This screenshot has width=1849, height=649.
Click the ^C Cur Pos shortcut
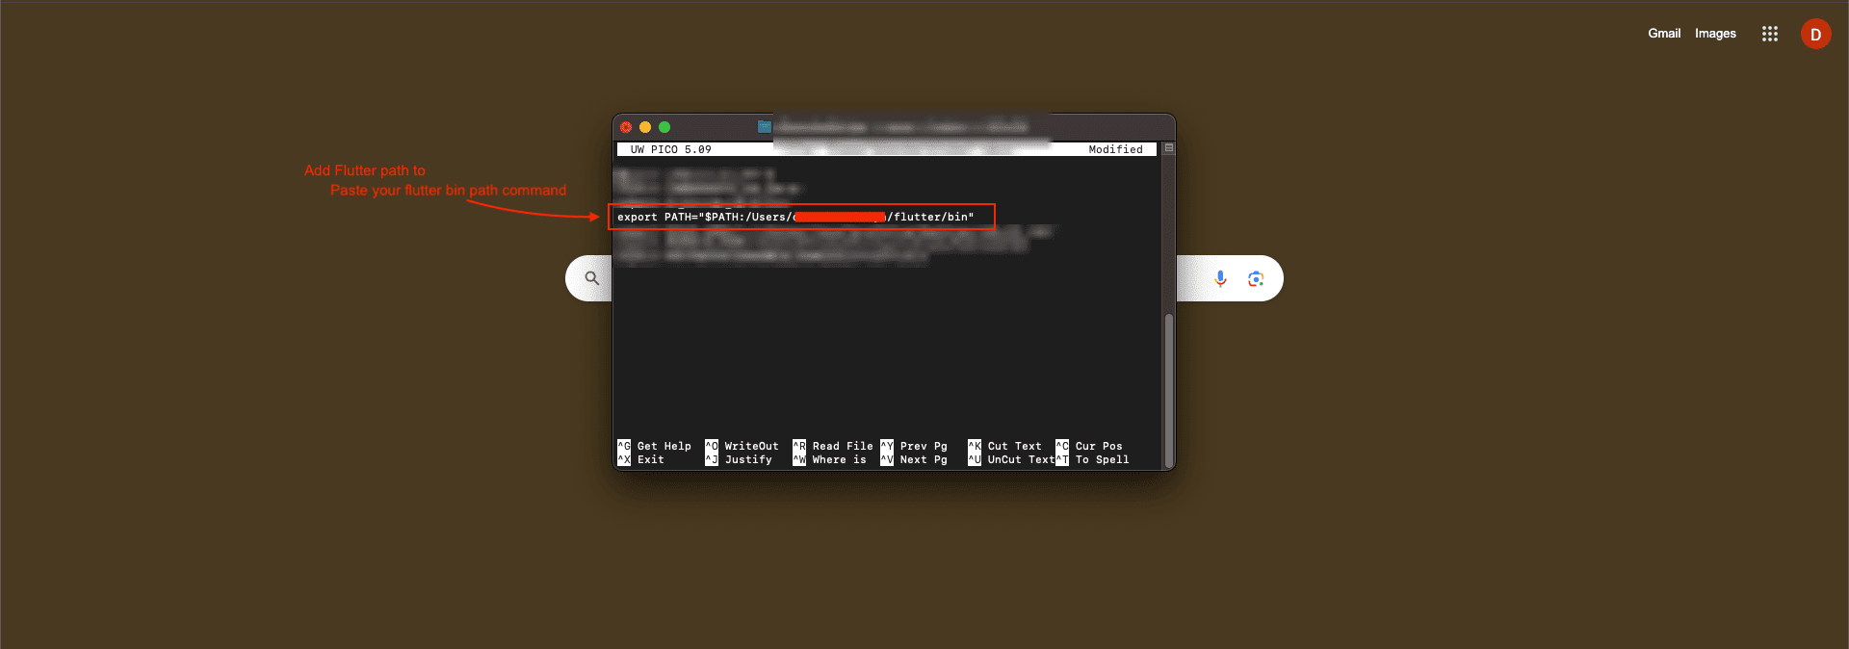pyautogui.click(x=1089, y=446)
